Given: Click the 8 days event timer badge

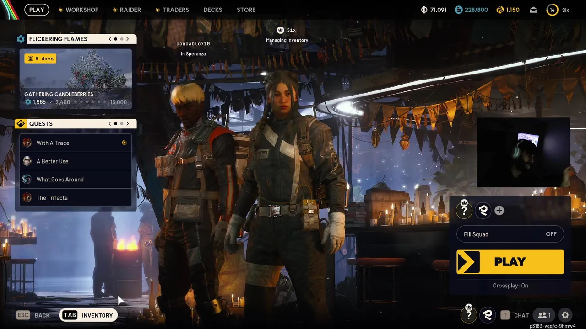Looking at the screenshot, I should click(x=40, y=58).
